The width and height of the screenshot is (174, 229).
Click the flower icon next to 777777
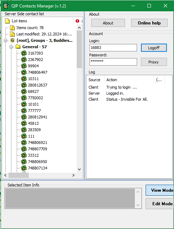tap(24, 111)
